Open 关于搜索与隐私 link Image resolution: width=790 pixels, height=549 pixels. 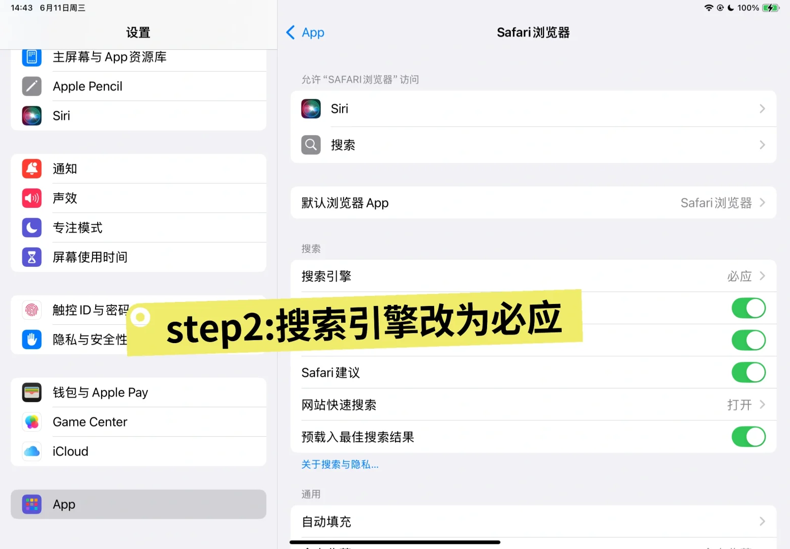[x=340, y=465]
